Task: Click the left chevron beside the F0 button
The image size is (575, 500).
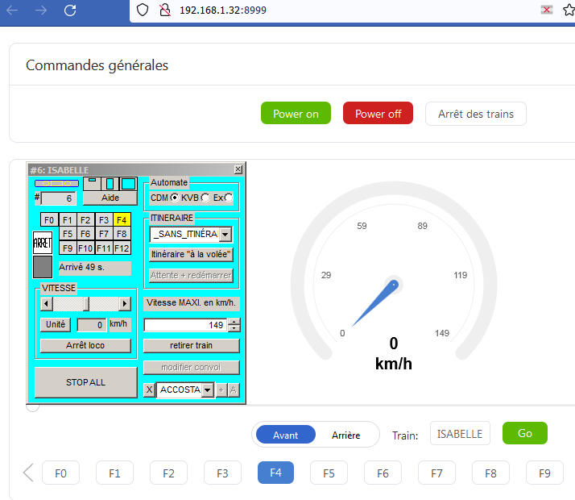Action: point(28,473)
